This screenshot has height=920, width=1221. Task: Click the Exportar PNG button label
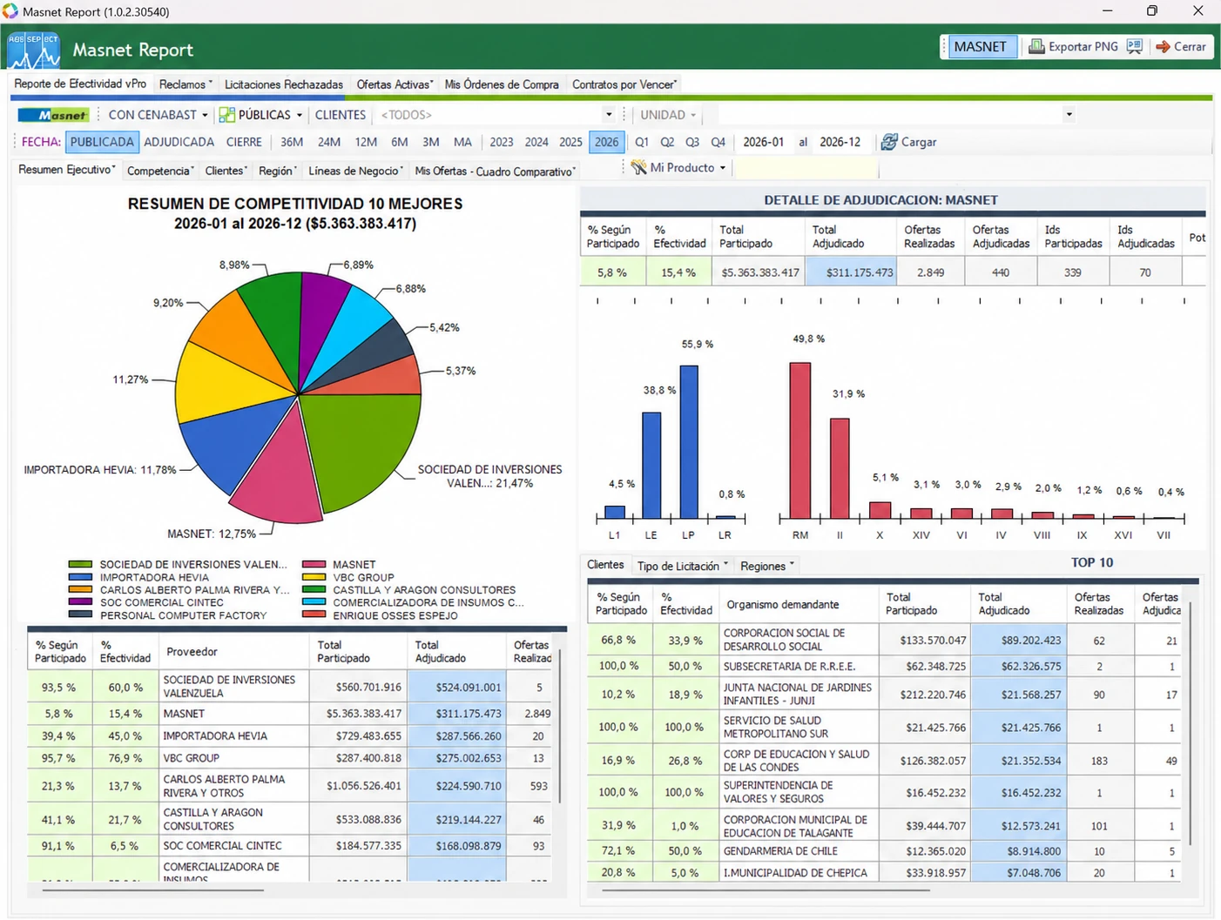[x=1083, y=46]
